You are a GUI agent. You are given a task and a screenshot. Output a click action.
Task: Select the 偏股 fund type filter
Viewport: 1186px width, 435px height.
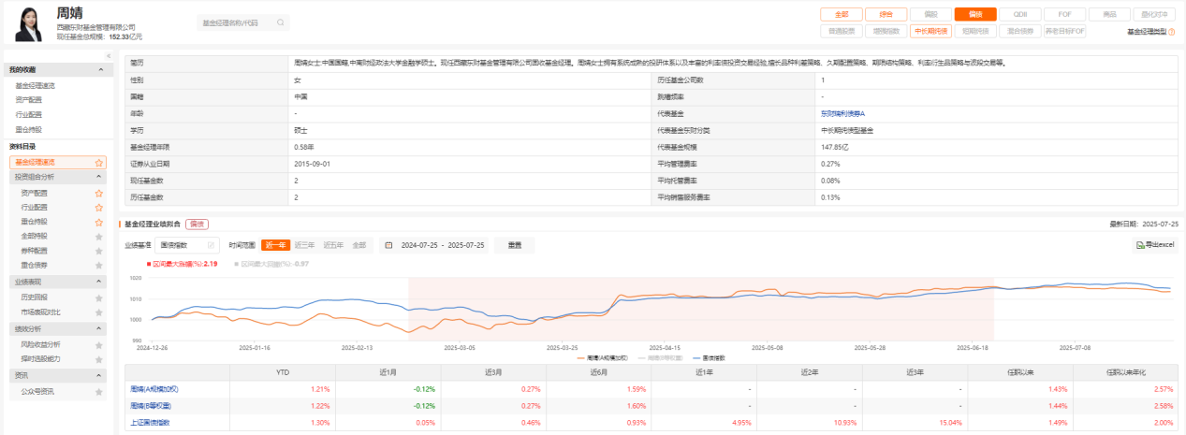(930, 14)
